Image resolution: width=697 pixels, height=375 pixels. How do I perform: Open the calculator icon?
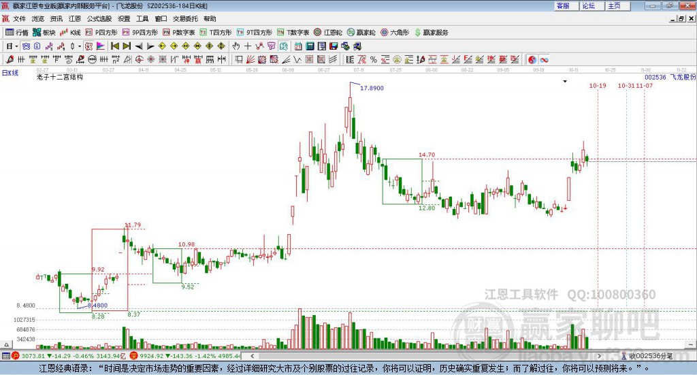(310, 46)
